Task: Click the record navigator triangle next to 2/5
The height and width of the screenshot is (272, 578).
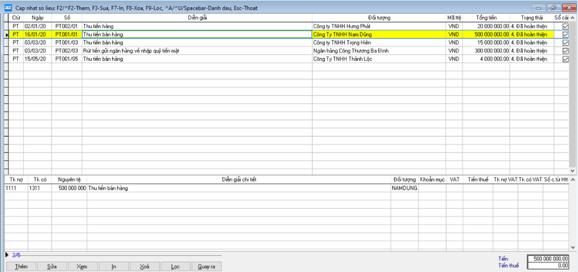Action: tap(7, 255)
